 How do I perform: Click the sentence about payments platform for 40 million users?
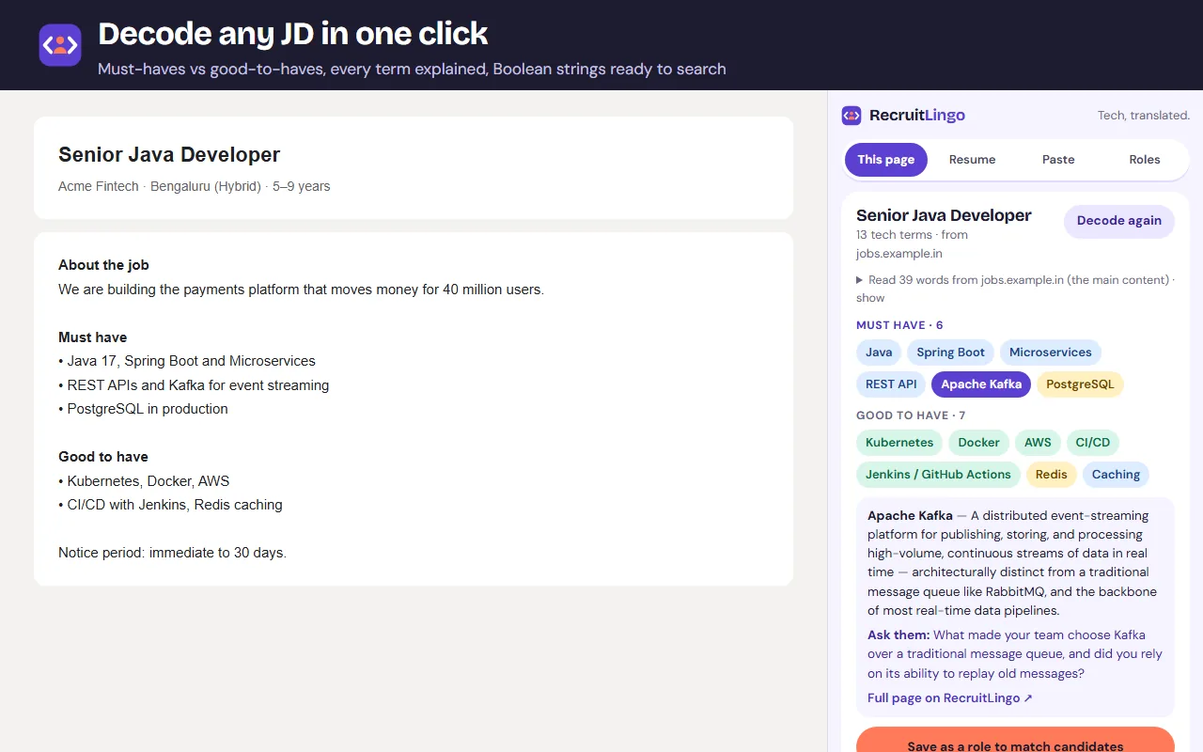(301, 290)
